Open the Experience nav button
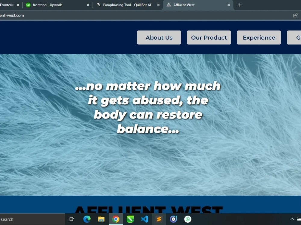 [259, 37]
